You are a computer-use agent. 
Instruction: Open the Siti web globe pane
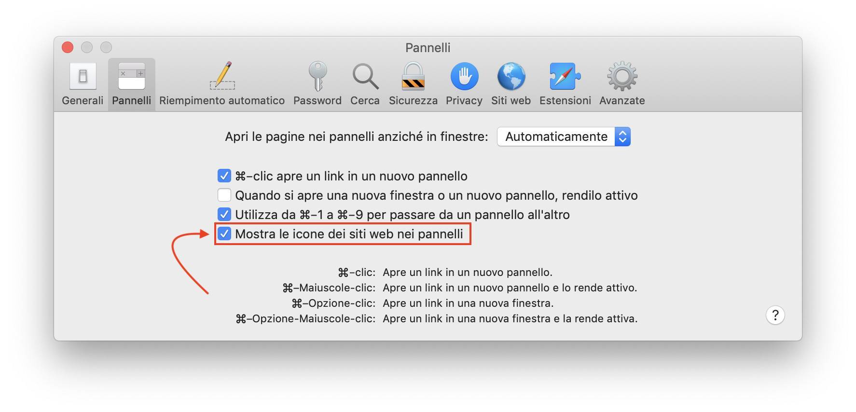pos(511,84)
